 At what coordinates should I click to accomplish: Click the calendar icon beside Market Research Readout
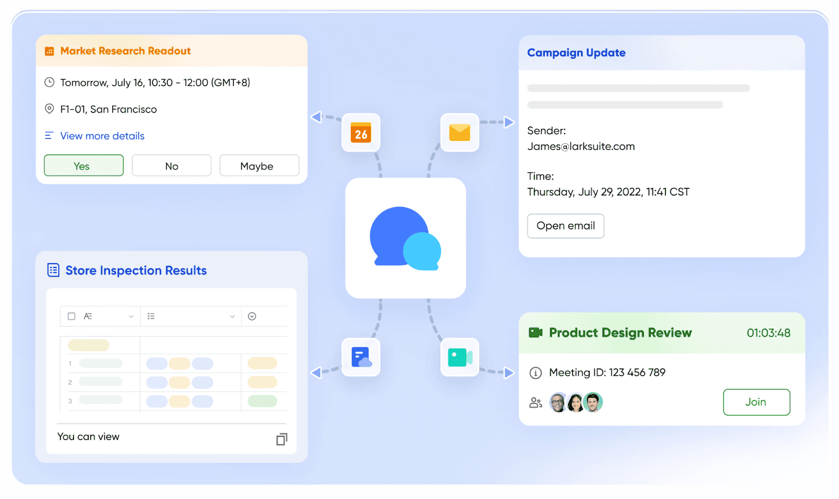pyautogui.click(x=49, y=51)
